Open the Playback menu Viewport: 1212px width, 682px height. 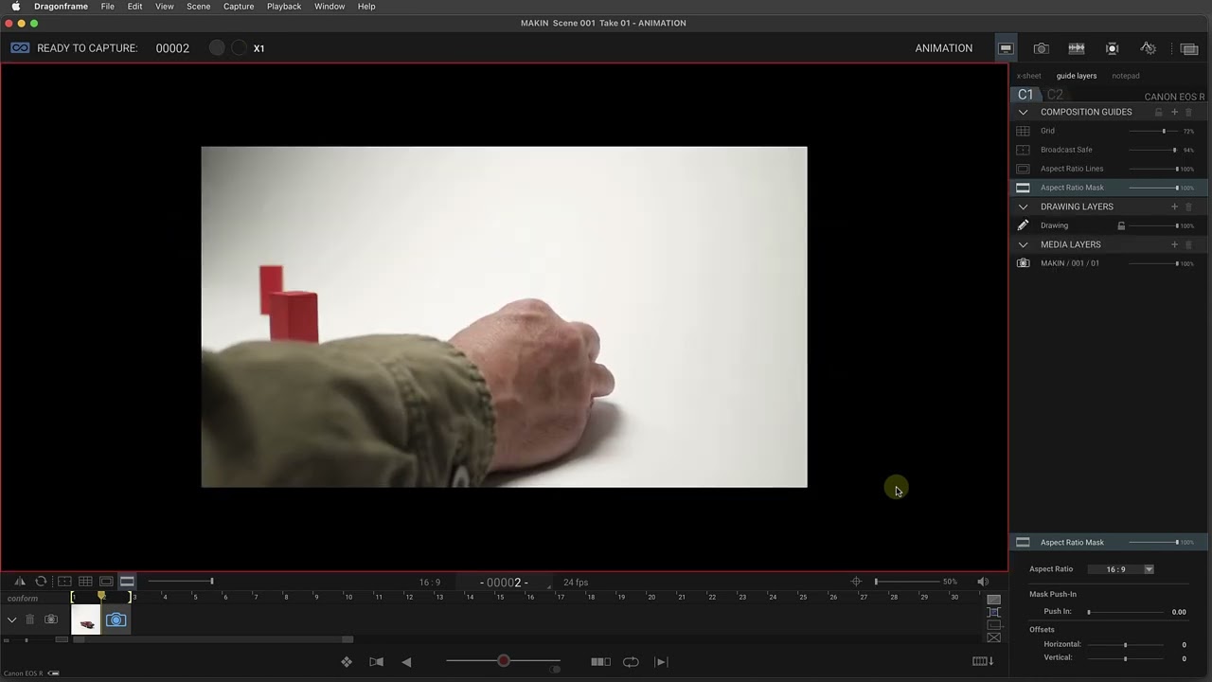click(283, 7)
